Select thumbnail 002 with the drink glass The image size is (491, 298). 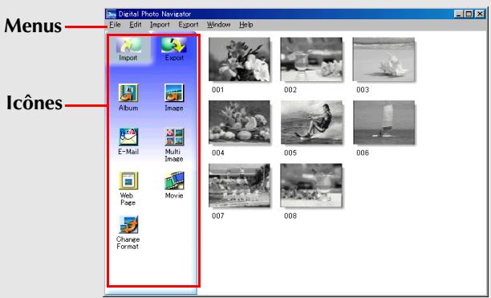tap(311, 59)
